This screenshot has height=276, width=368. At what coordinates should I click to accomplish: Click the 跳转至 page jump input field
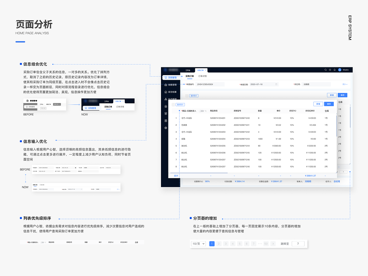(298, 243)
